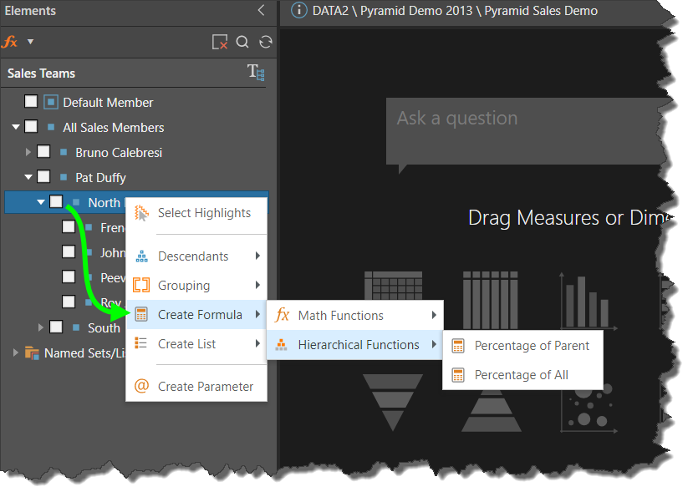Choose Percentage of All menu option
The image size is (693, 497).
[x=521, y=375]
